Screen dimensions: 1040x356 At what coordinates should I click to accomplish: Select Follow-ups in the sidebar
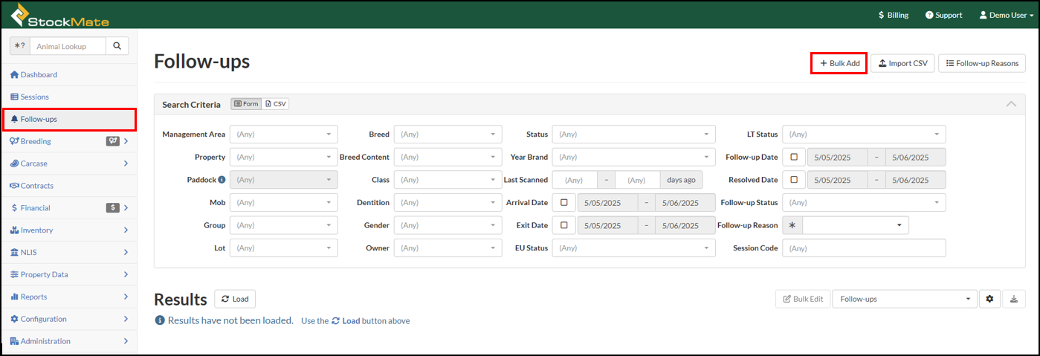click(68, 119)
